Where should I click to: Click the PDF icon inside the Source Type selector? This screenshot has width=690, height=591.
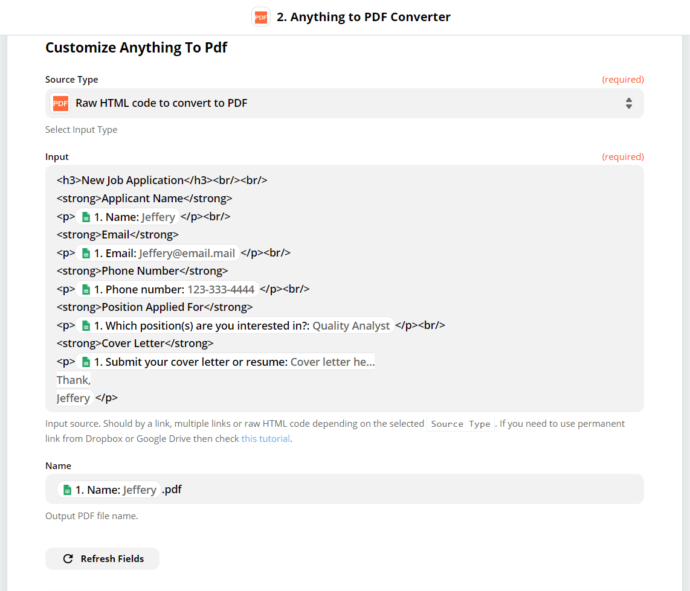[60, 103]
